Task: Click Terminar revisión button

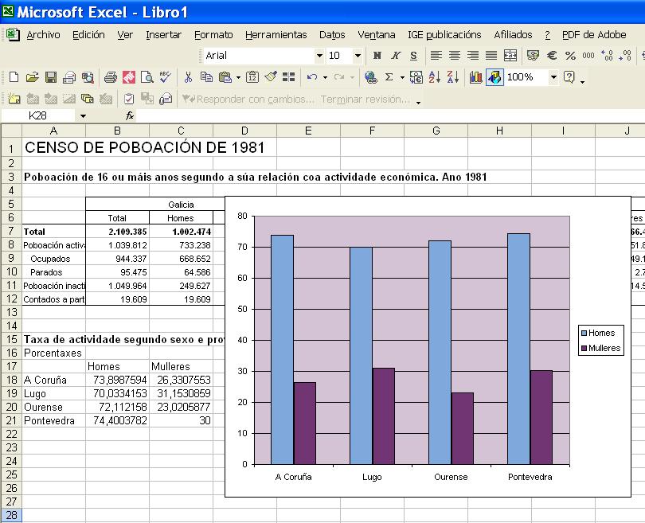Action: click(365, 99)
